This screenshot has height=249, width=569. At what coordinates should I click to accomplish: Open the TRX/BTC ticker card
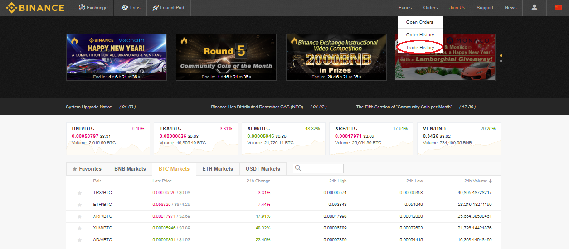[196, 138]
